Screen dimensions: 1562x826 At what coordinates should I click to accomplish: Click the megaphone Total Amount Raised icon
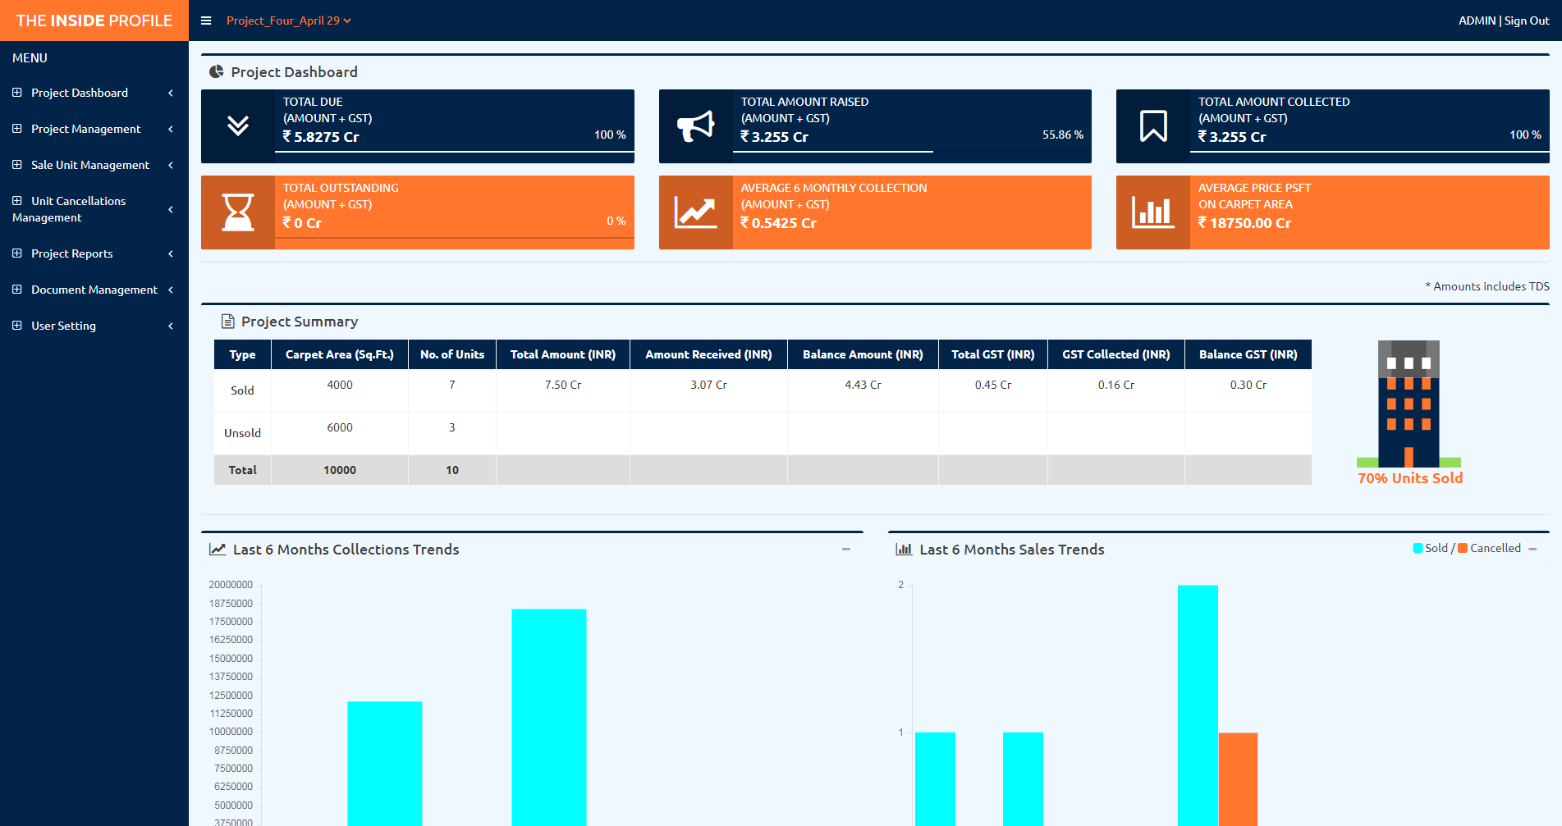pos(695,125)
